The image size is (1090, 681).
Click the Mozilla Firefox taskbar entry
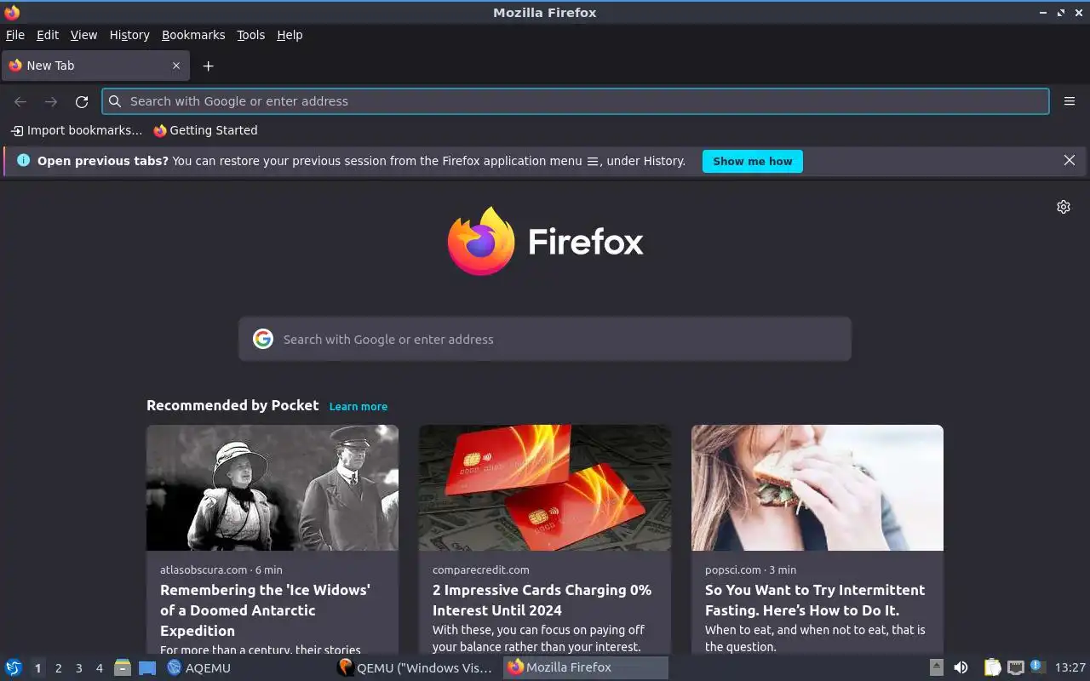click(586, 667)
